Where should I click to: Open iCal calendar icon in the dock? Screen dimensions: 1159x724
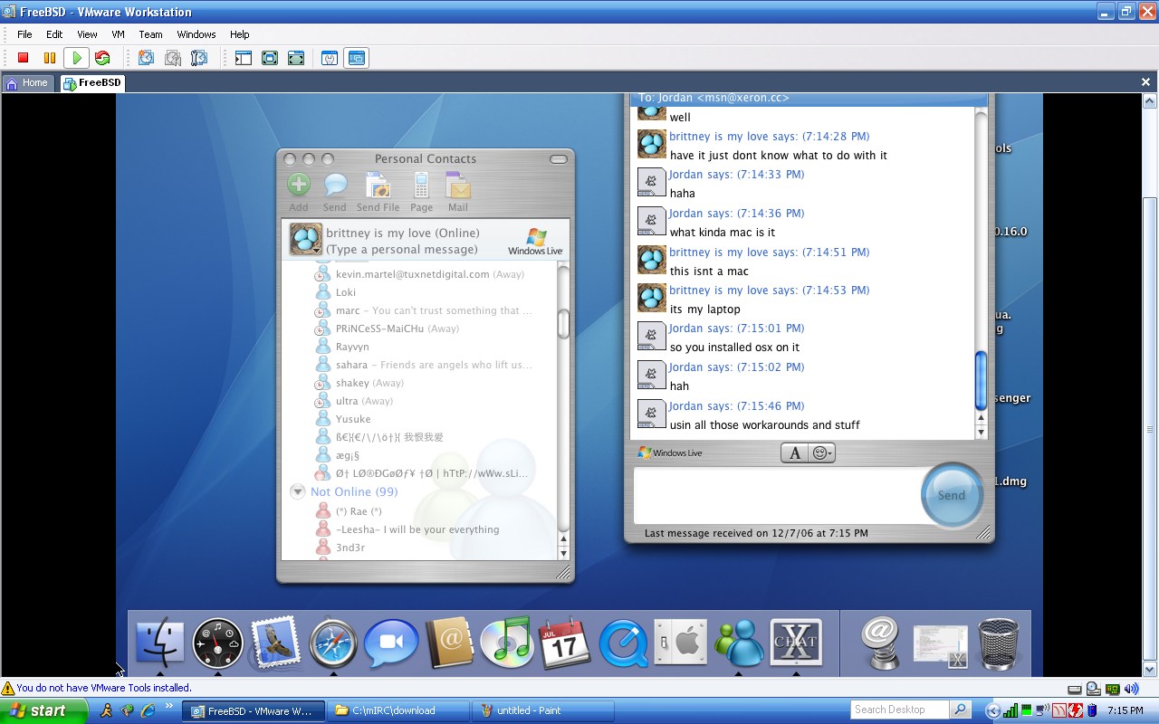coord(565,643)
